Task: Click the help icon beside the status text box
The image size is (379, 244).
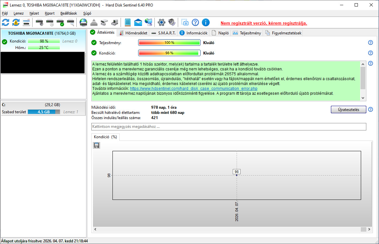Action: pos(370,64)
